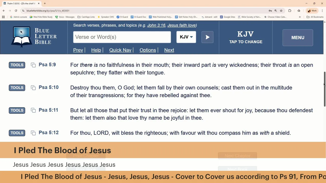The width and height of the screenshot is (326, 183).
Task: Open TOOLS for Psa 5:9
Action: tap(17, 65)
